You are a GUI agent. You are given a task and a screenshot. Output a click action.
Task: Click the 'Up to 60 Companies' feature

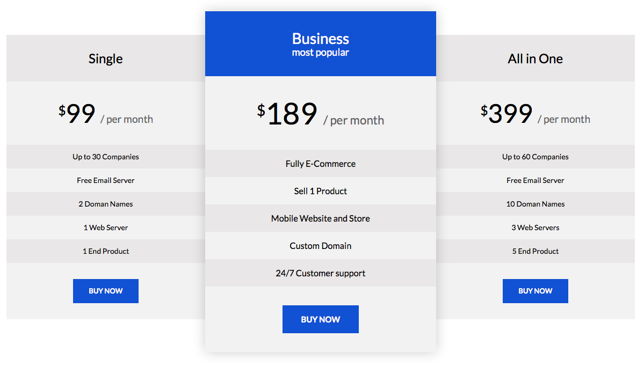[535, 157]
